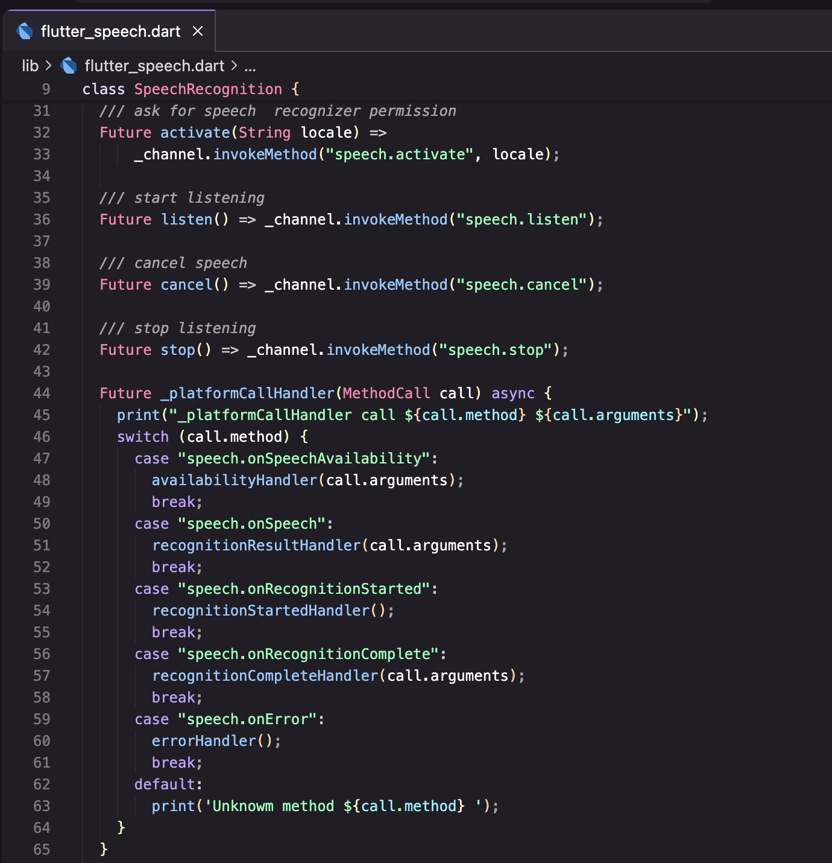This screenshot has height=863, width=832.
Task: Click sticky header class SpeechRecognition
Action: (x=191, y=89)
